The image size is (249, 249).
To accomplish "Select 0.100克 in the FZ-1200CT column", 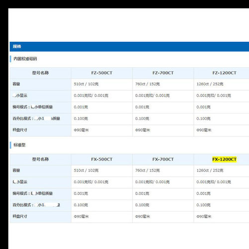I will click(204, 119).
